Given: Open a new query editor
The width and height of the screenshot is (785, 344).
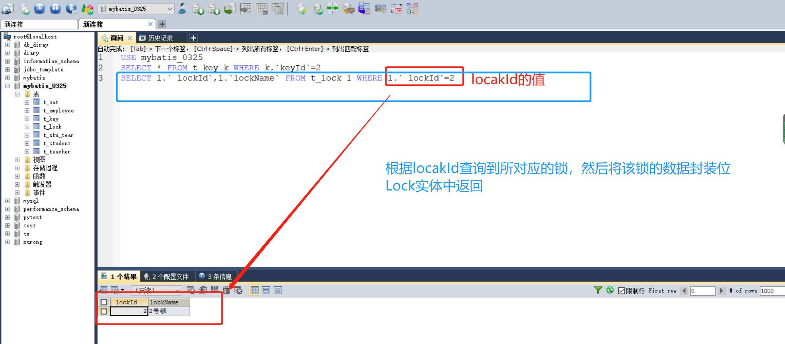Looking at the screenshot, I should coord(25,9).
